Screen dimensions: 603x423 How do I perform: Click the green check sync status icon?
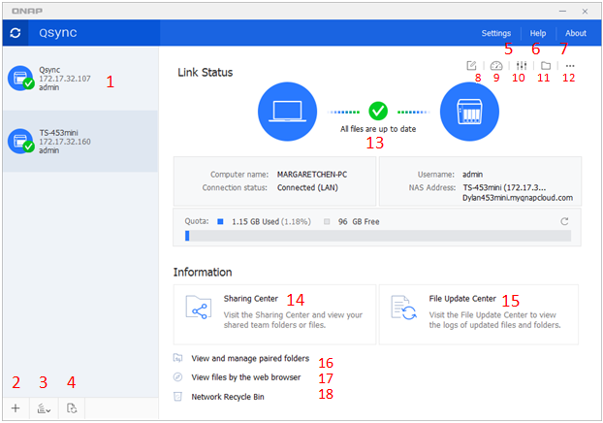tap(378, 112)
